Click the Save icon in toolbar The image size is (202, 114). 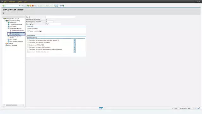(25, 6)
